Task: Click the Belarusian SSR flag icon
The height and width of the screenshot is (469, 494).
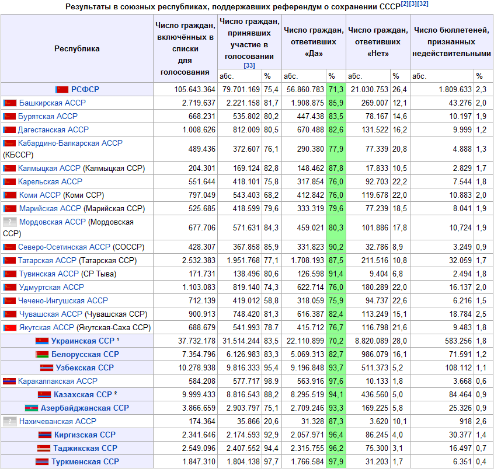Action: pos(42,354)
